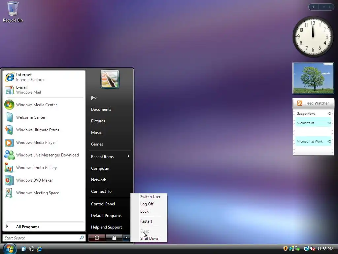Open the Recycle Bin on the desktop

click(x=13, y=12)
